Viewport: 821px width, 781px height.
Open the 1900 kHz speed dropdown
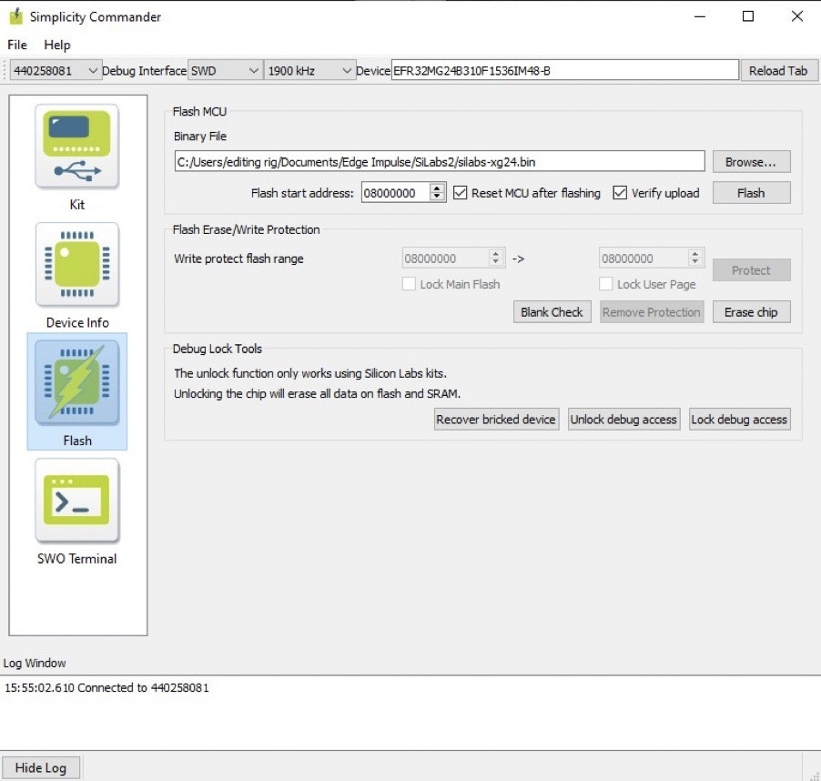[309, 71]
